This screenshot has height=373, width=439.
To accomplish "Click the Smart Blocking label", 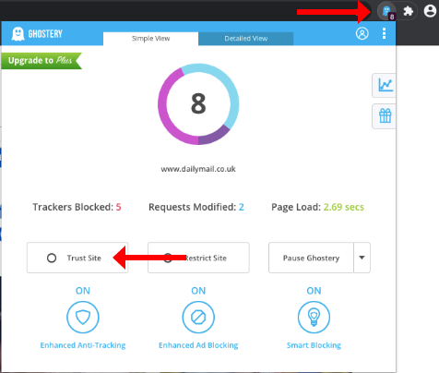I will (314, 345).
